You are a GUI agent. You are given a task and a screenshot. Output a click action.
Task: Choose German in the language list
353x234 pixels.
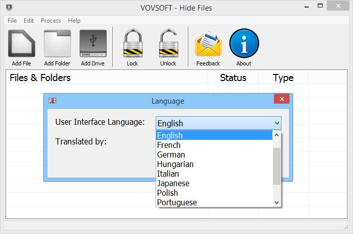[171, 154]
